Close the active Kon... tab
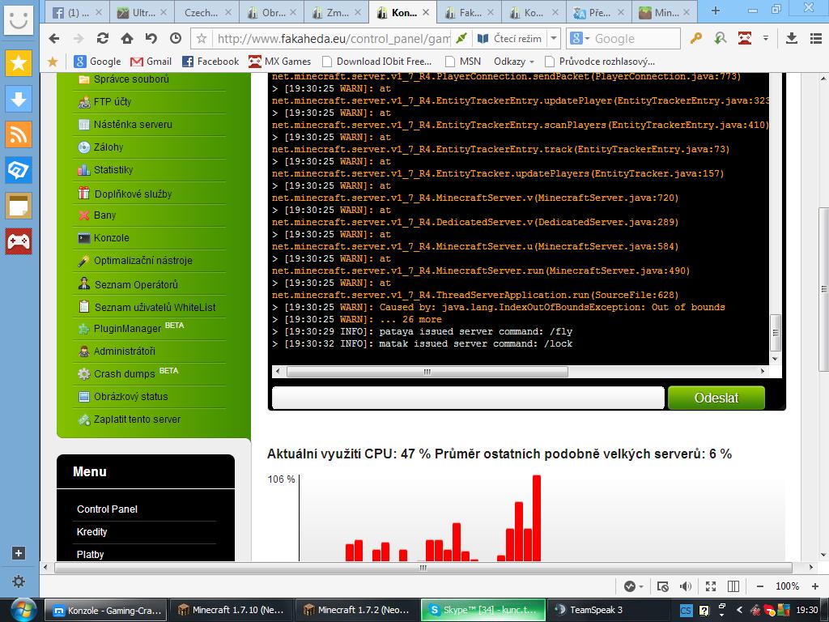 click(426, 12)
